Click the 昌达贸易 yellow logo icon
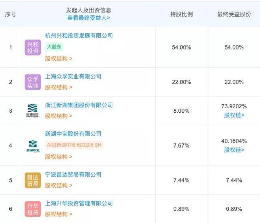Screen dimensions: 260x223 (x=32, y=180)
